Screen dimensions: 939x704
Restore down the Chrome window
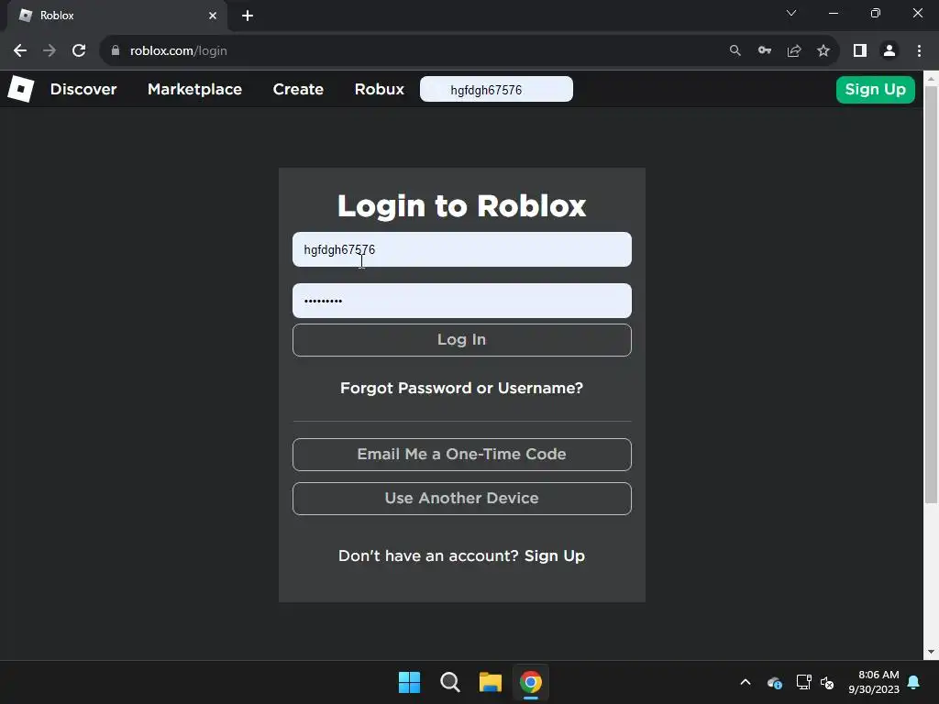tap(876, 13)
